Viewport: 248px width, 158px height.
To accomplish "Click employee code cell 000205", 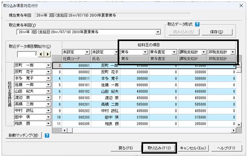I will (76, 124).
